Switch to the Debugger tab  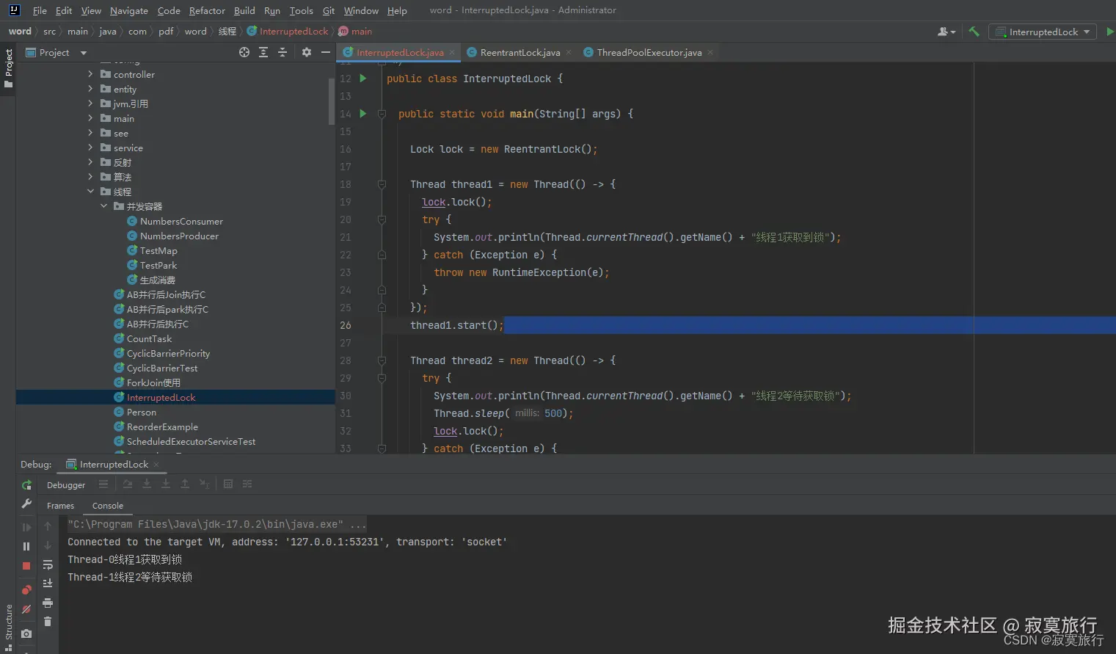[66, 485]
